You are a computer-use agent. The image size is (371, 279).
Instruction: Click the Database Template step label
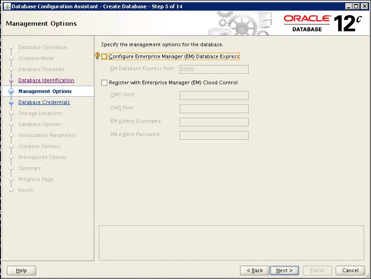point(41,69)
